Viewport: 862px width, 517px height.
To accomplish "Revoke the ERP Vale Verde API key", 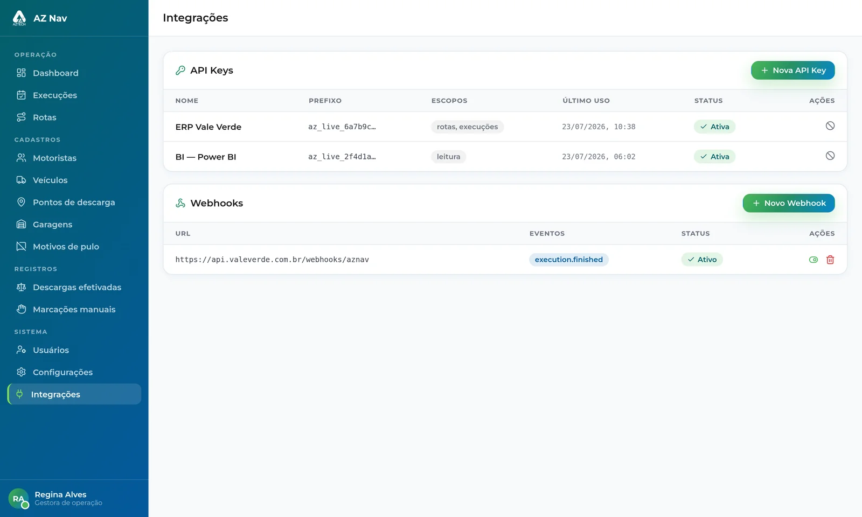I will point(830,125).
